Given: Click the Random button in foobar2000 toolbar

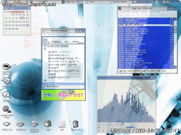Looking at the screenshot, I should pyautogui.click(x=152, y=15).
